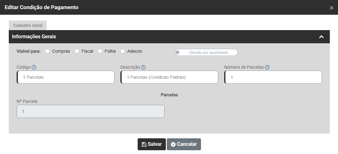Select the Número de Parcelas field
The image size is (338, 154).
point(273,77)
